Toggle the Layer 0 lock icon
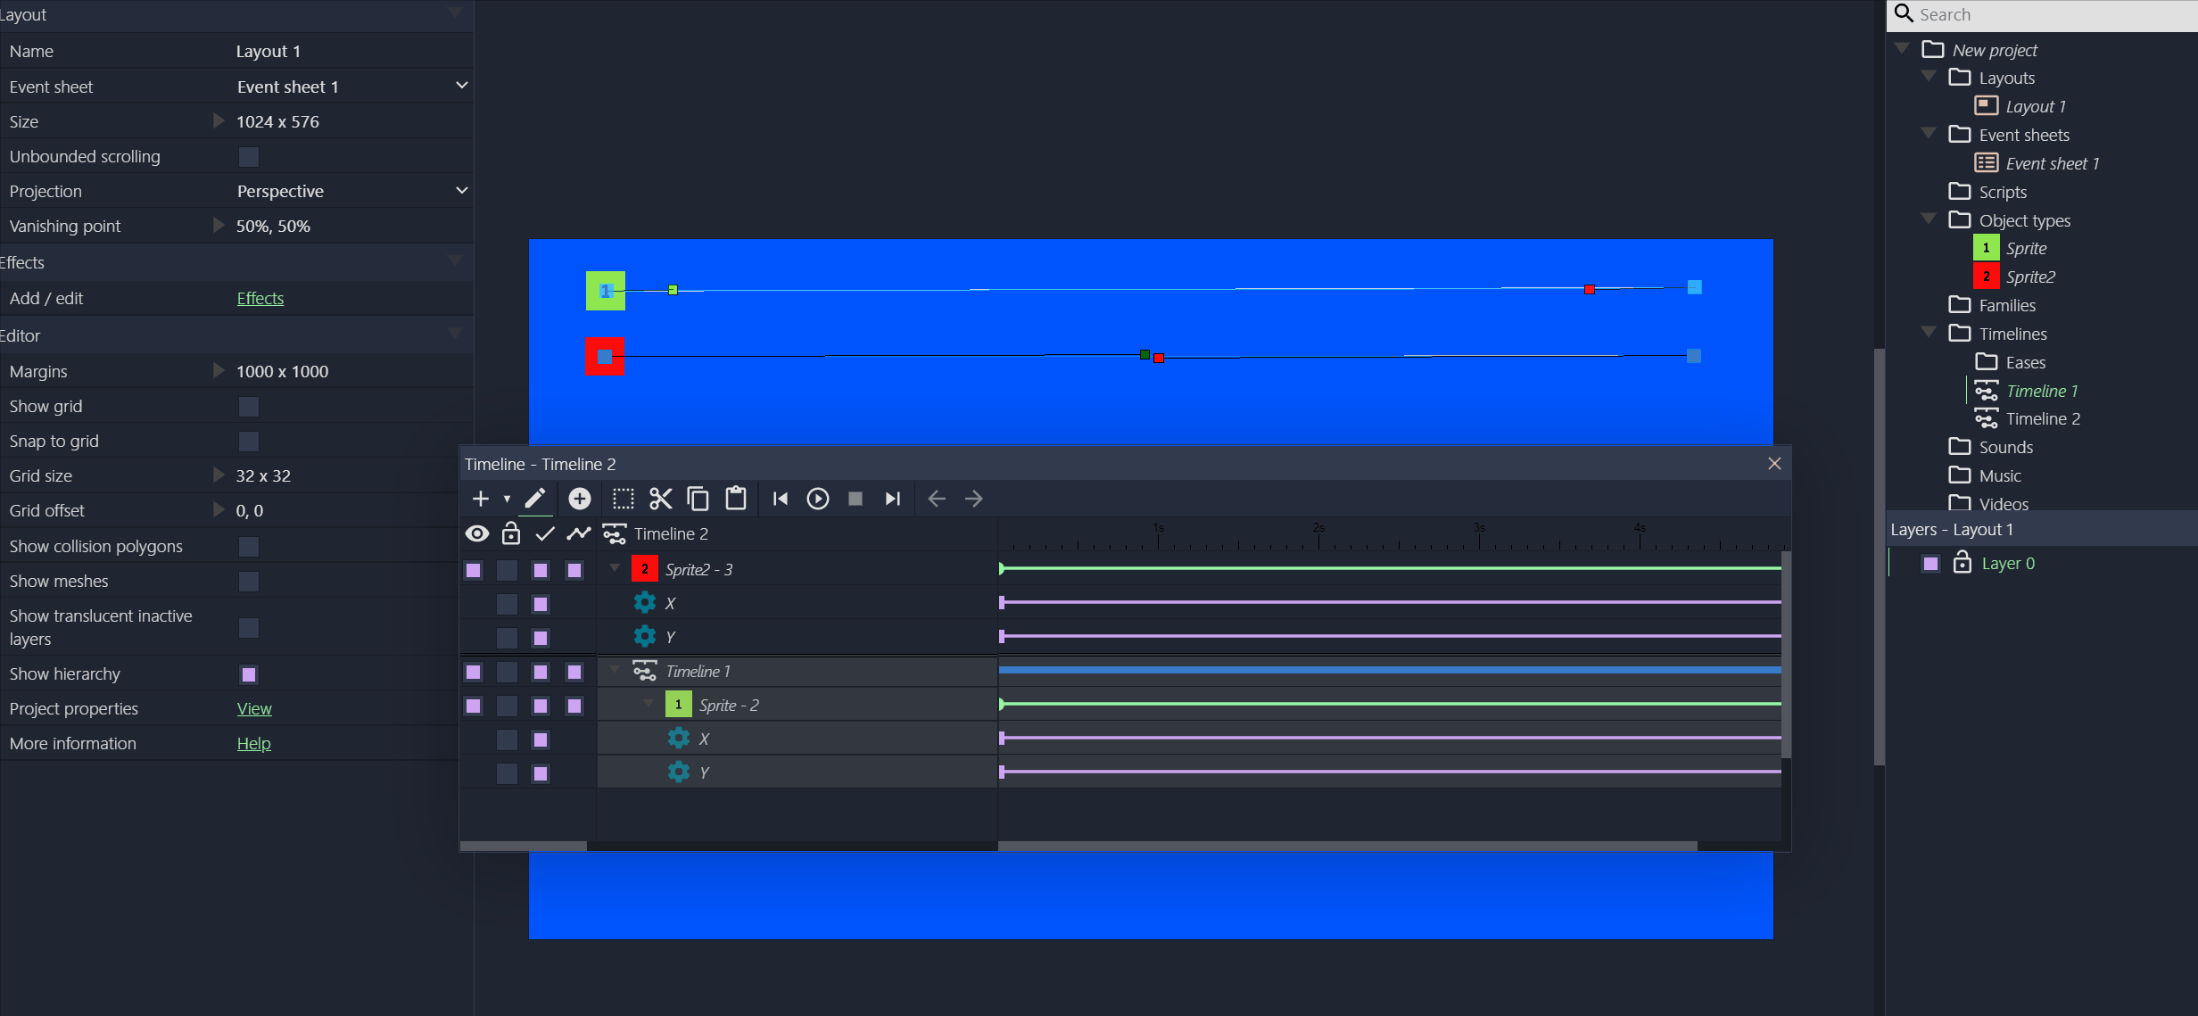 [1962, 562]
